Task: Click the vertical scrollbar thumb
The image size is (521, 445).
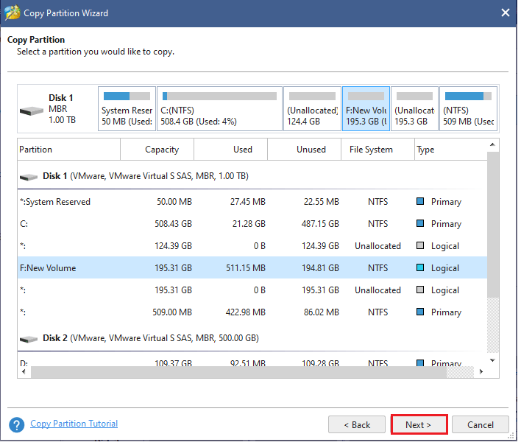Action: [x=493, y=225]
